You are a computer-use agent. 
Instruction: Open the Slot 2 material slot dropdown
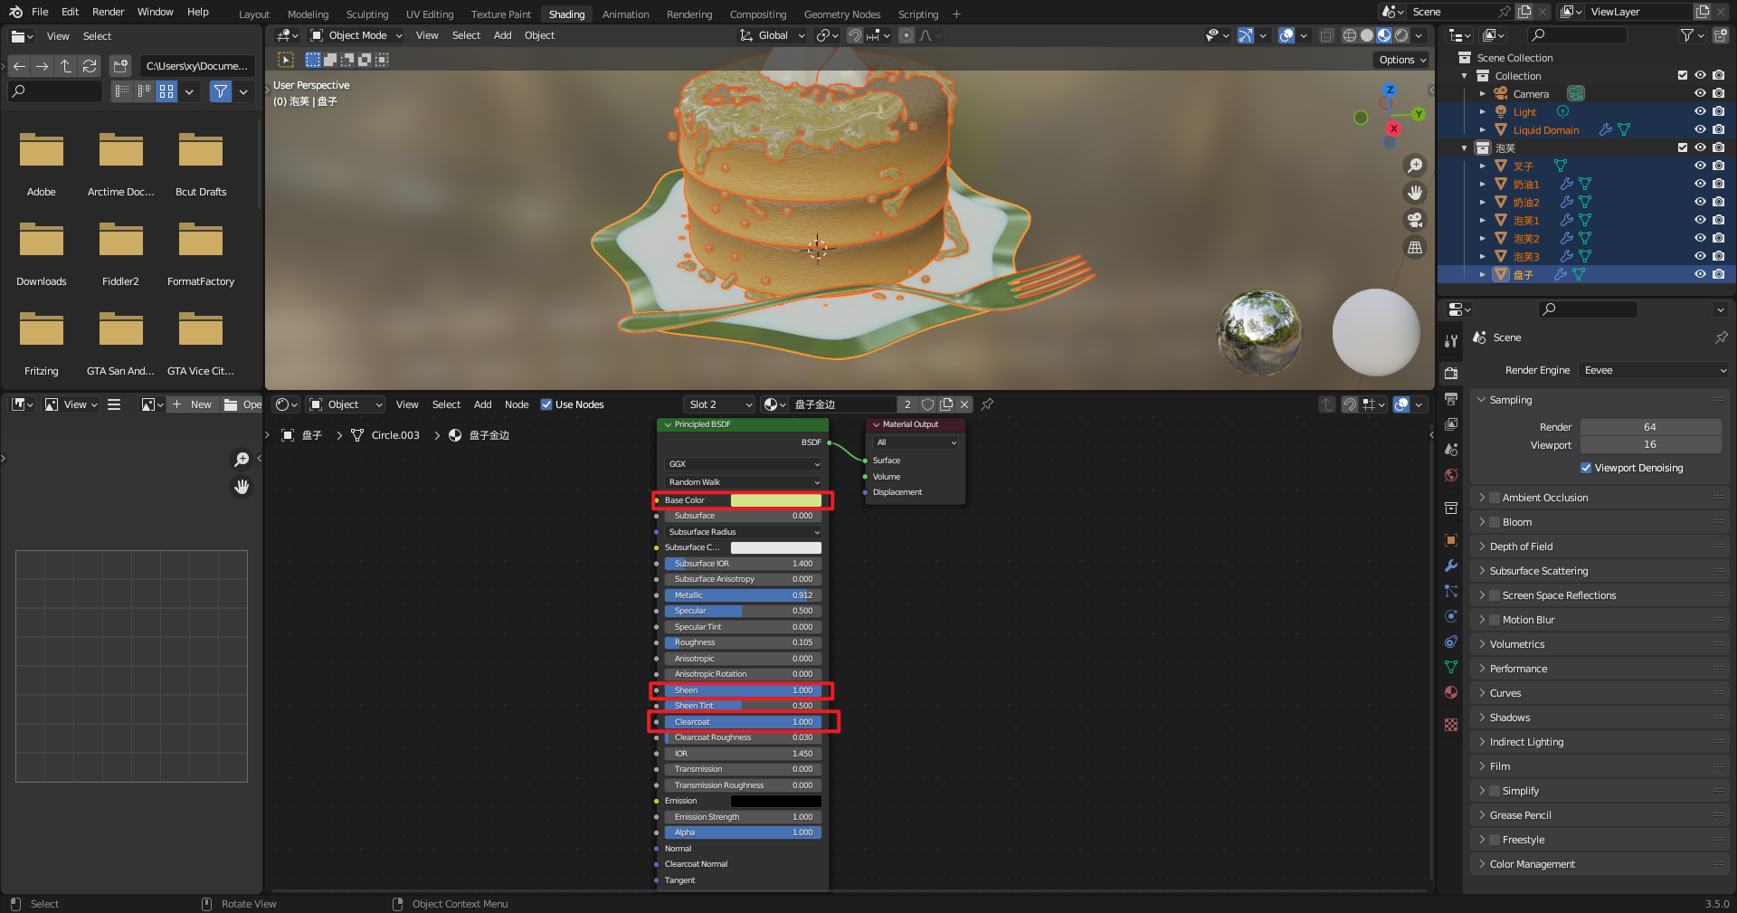click(x=719, y=404)
